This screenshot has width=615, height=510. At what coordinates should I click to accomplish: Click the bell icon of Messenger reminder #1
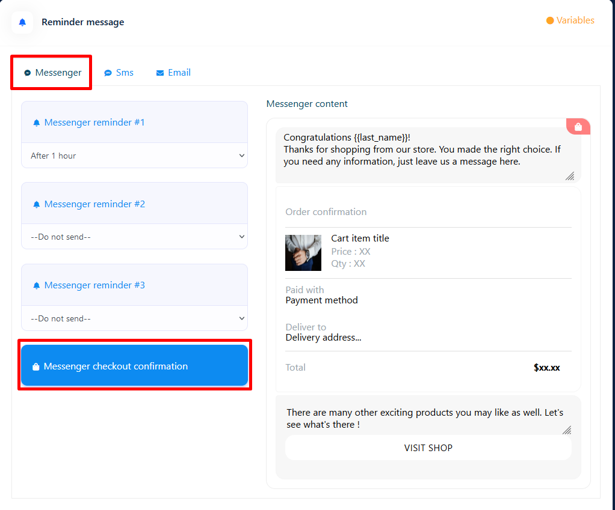37,123
